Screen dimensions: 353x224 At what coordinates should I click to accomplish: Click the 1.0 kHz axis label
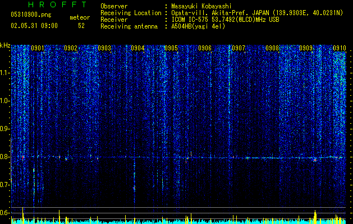(5, 101)
